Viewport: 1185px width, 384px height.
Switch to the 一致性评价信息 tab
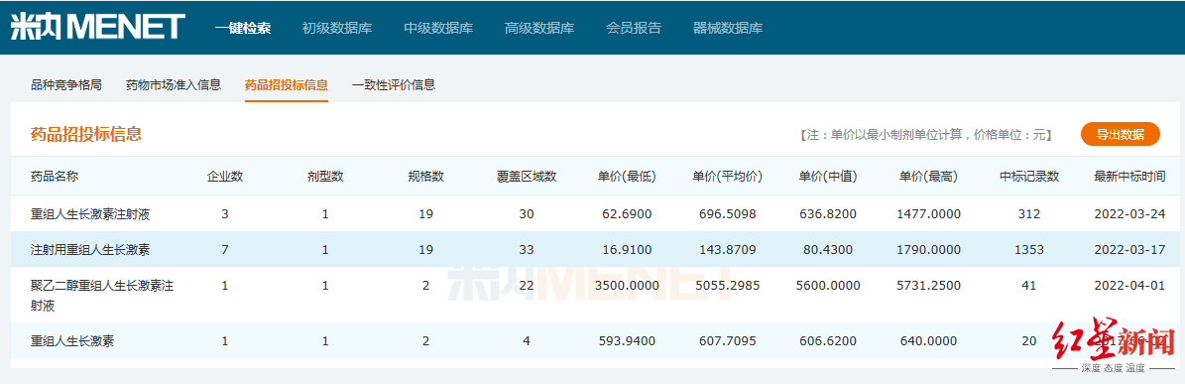394,84
